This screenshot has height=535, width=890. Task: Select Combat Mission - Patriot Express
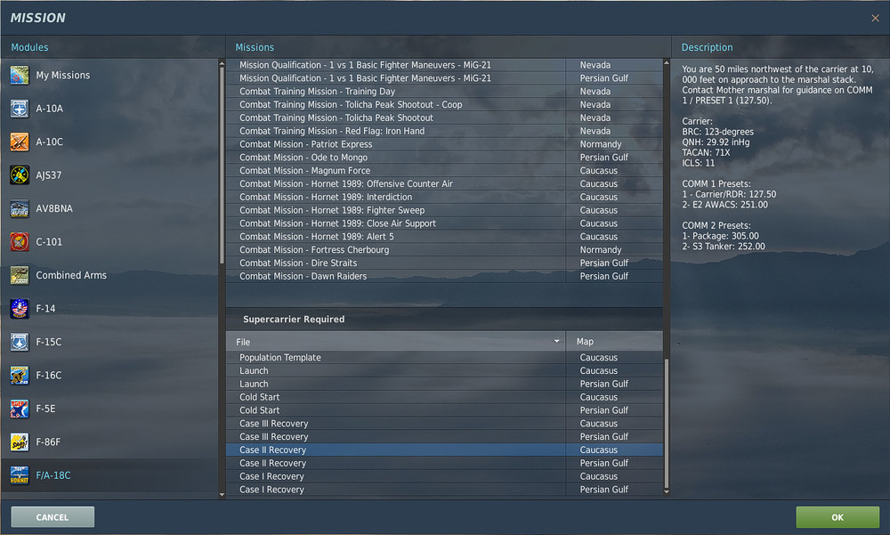pos(444,144)
